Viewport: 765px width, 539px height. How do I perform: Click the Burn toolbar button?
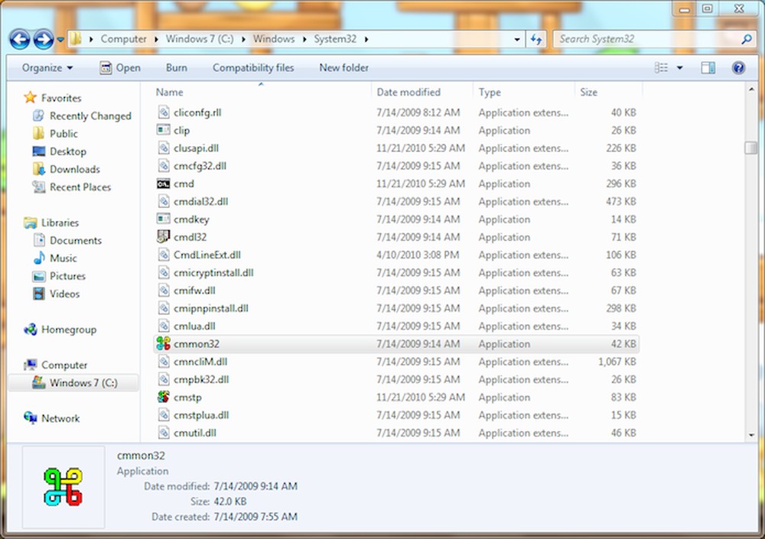point(176,68)
